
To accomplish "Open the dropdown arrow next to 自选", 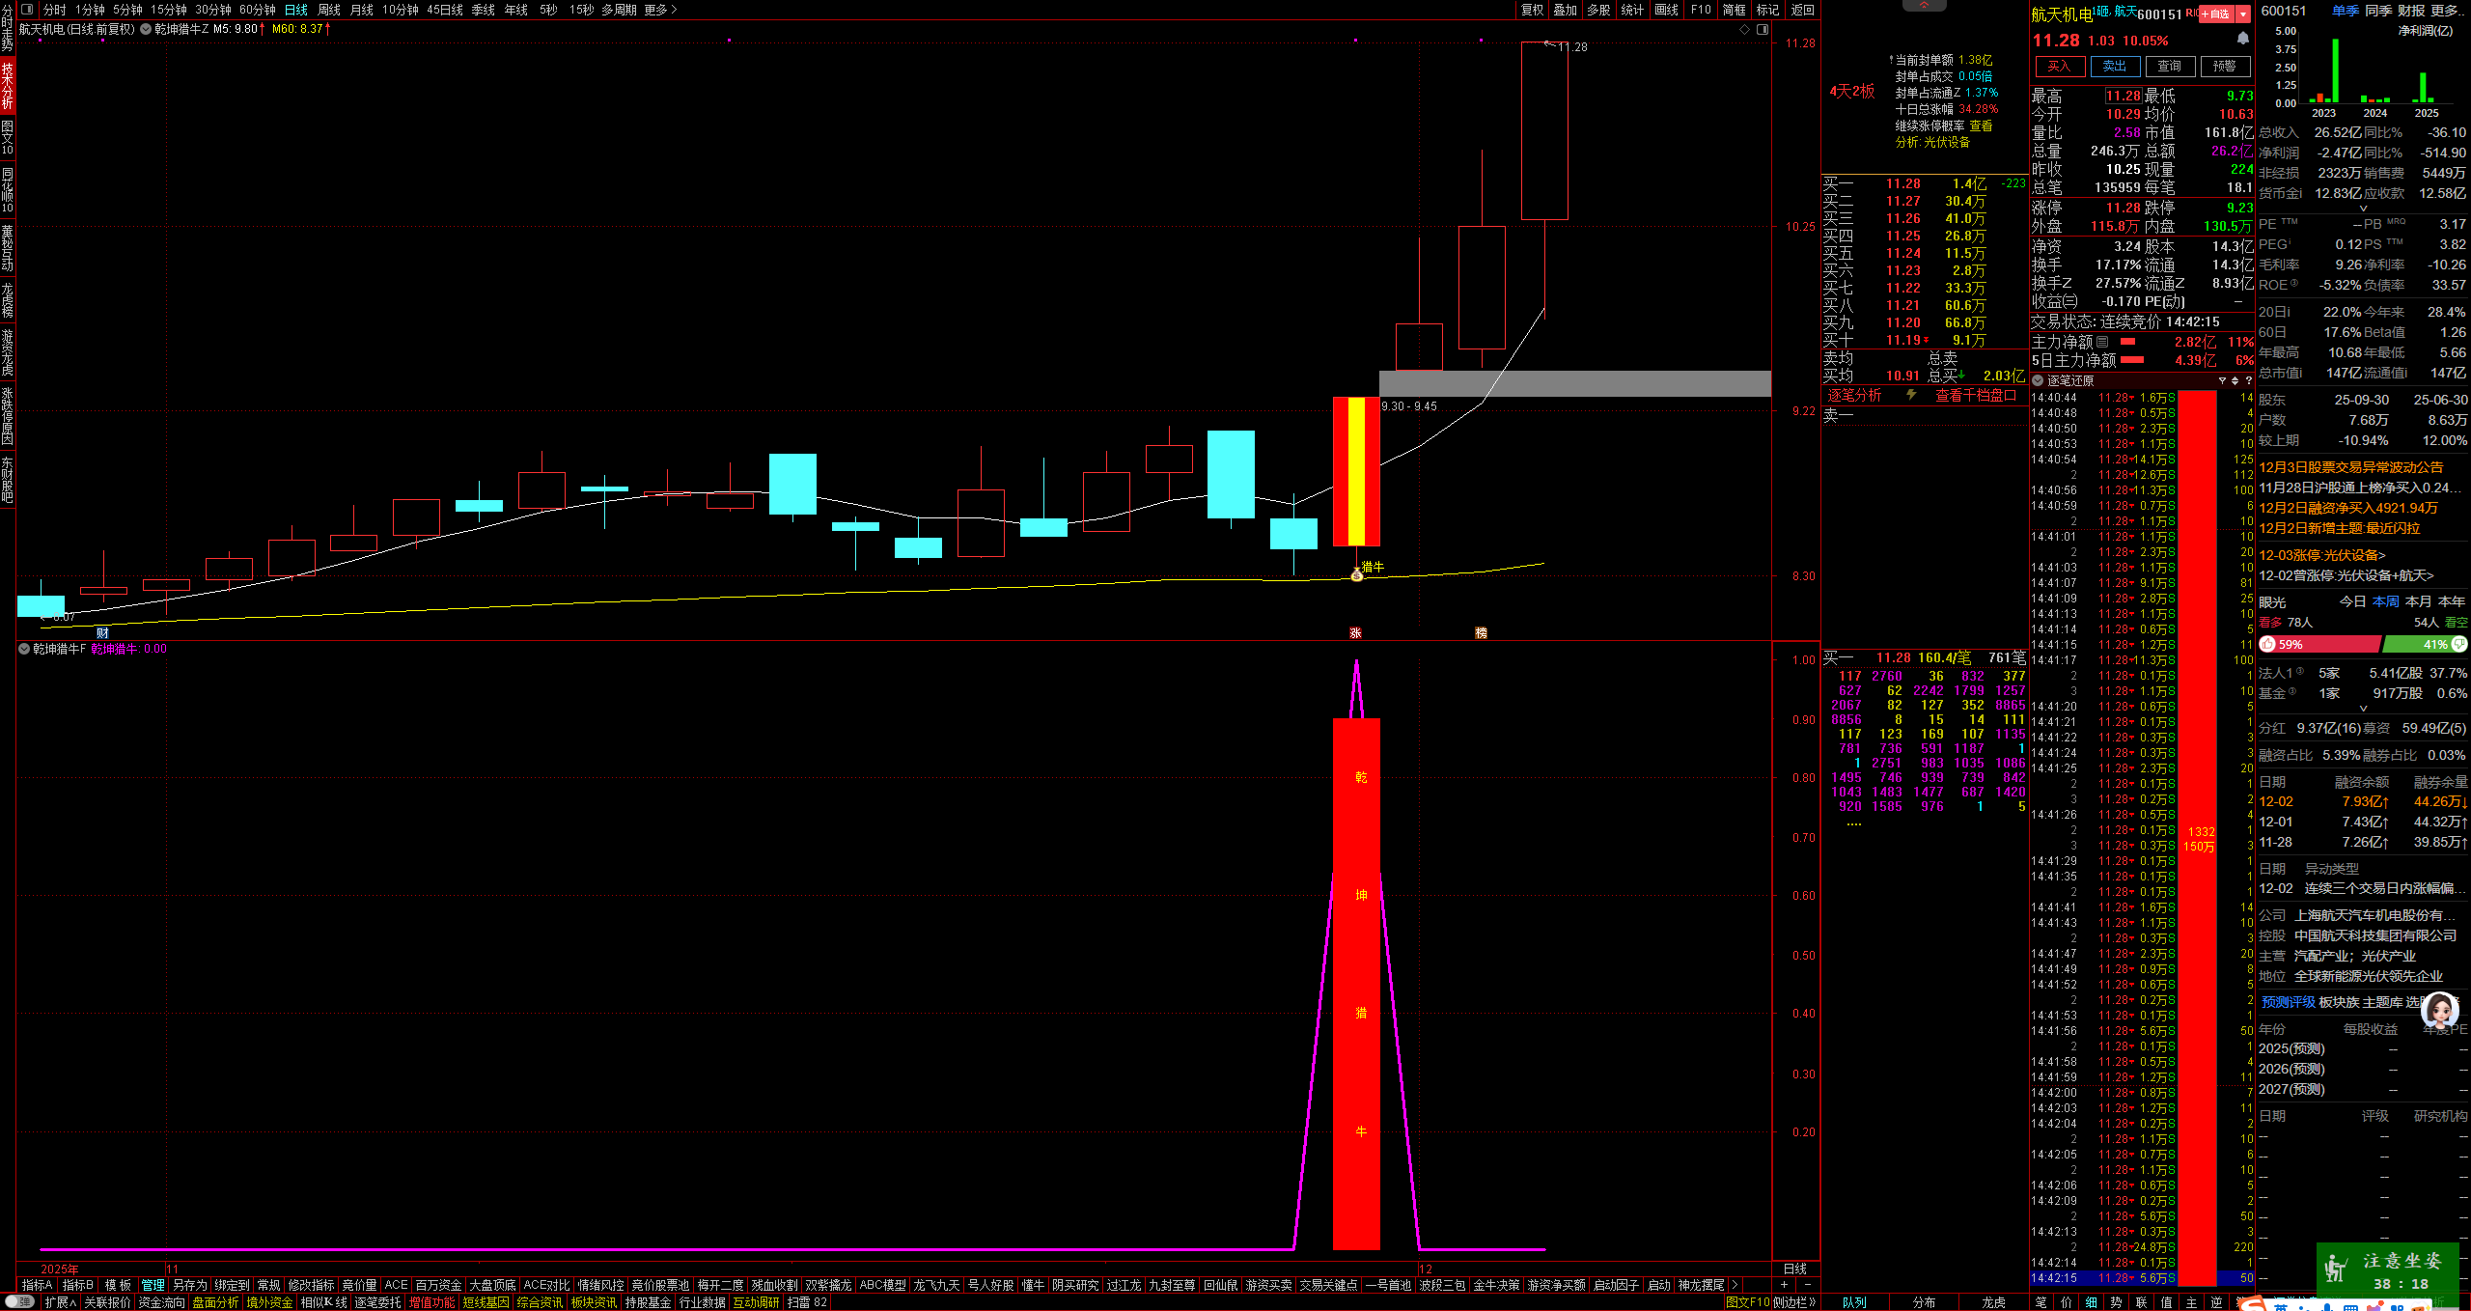I will pyautogui.click(x=2243, y=14).
